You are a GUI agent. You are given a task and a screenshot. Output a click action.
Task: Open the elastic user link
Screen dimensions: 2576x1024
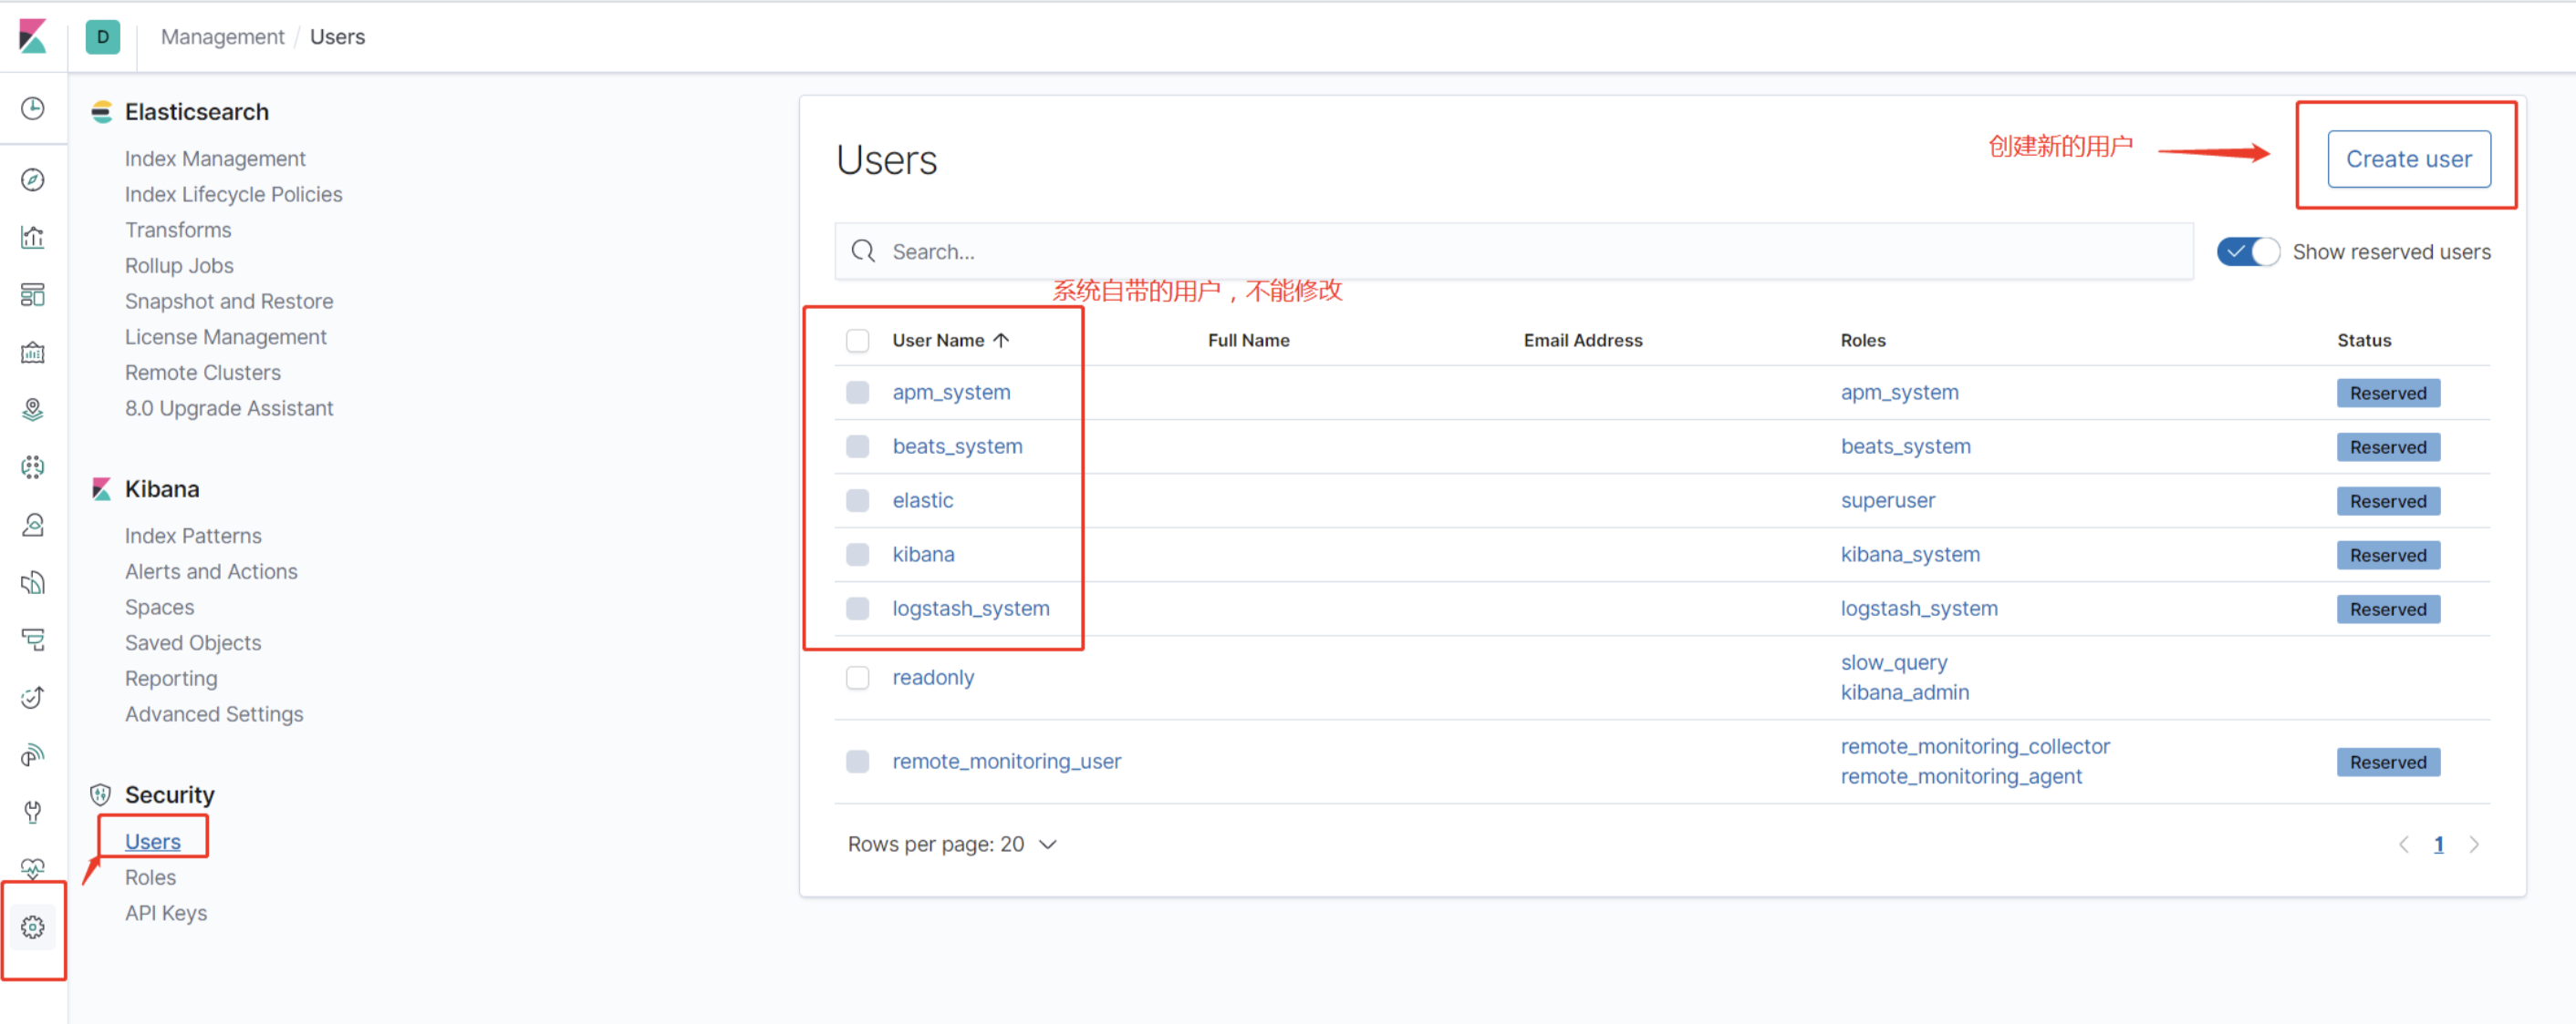tap(922, 500)
